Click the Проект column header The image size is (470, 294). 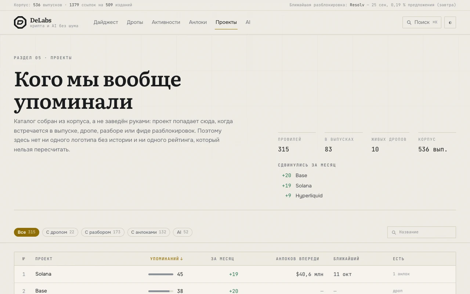pyautogui.click(x=44, y=259)
